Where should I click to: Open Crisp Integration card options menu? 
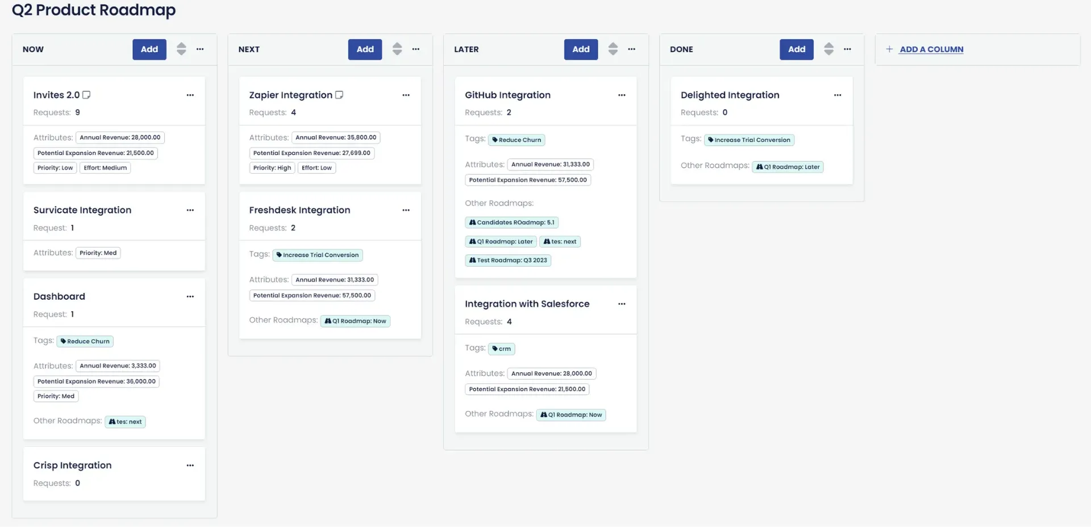[190, 466]
